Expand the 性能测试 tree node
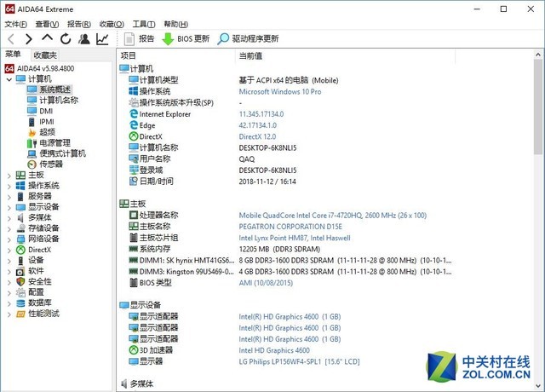 [x=9, y=313]
